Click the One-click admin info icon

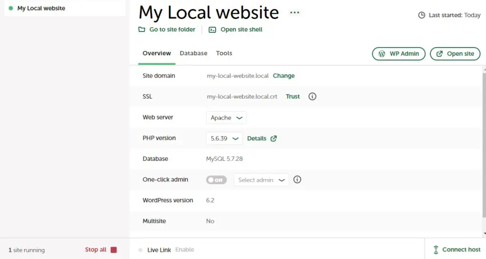click(298, 180)
